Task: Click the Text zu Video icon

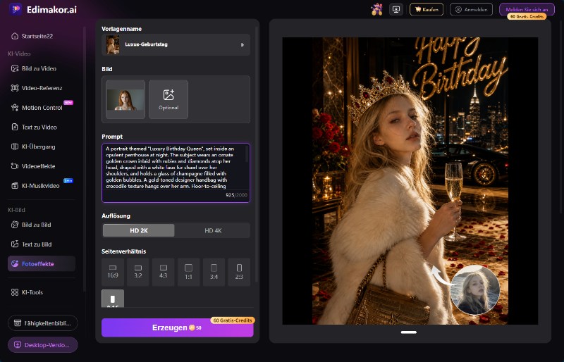Action: coord(15,127)
